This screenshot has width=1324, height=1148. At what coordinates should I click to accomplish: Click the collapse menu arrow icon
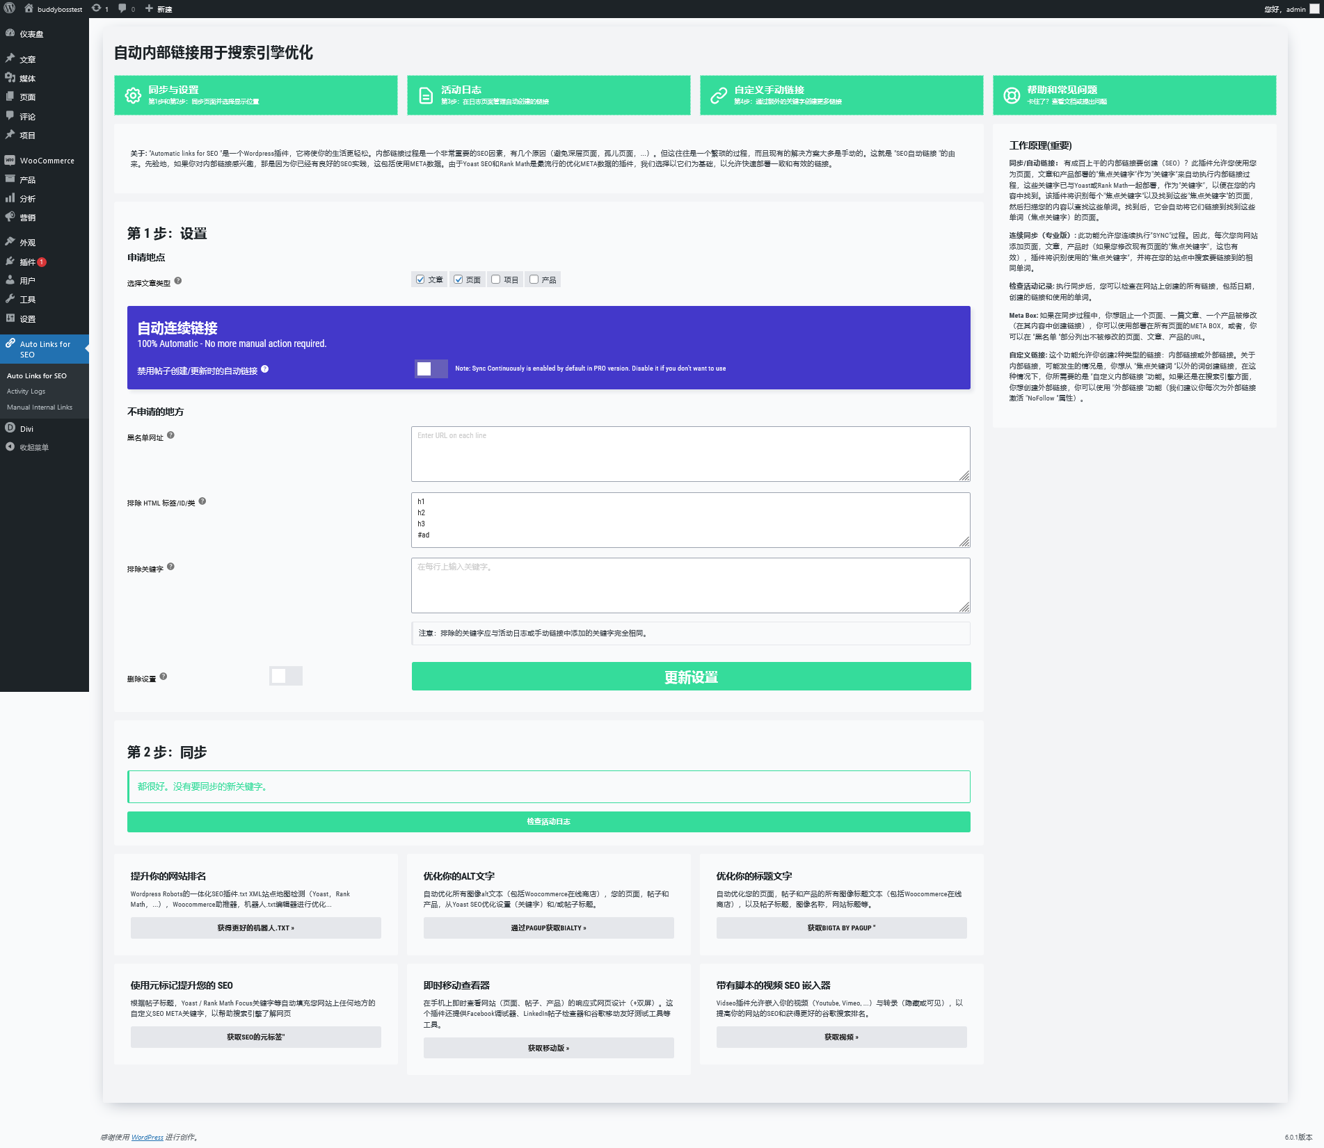[10, 447]
